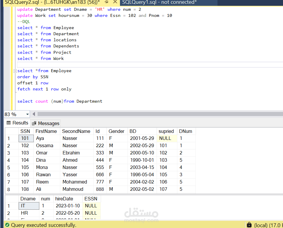
Task: Select the SQLQuery2.sql tab
Action: point(52,2)
